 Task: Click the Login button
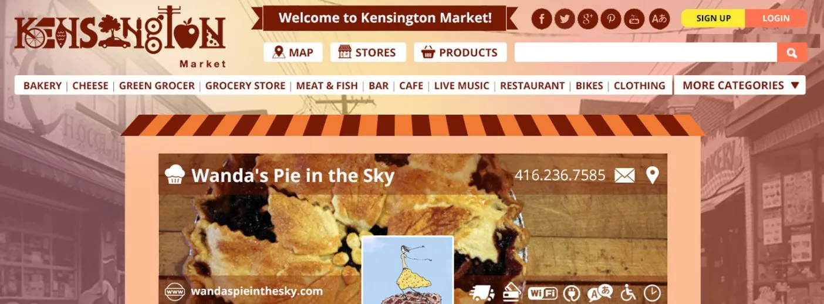[776, 18]
